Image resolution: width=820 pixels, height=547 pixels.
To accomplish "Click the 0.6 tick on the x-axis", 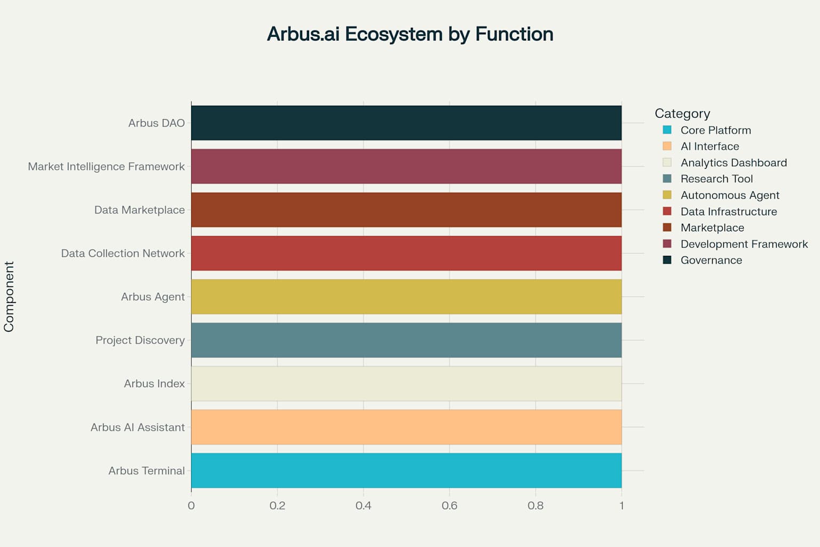I will coord(450,505).
